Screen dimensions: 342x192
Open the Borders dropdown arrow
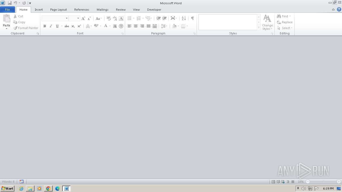pyautogui.click(x=187, y=26)
